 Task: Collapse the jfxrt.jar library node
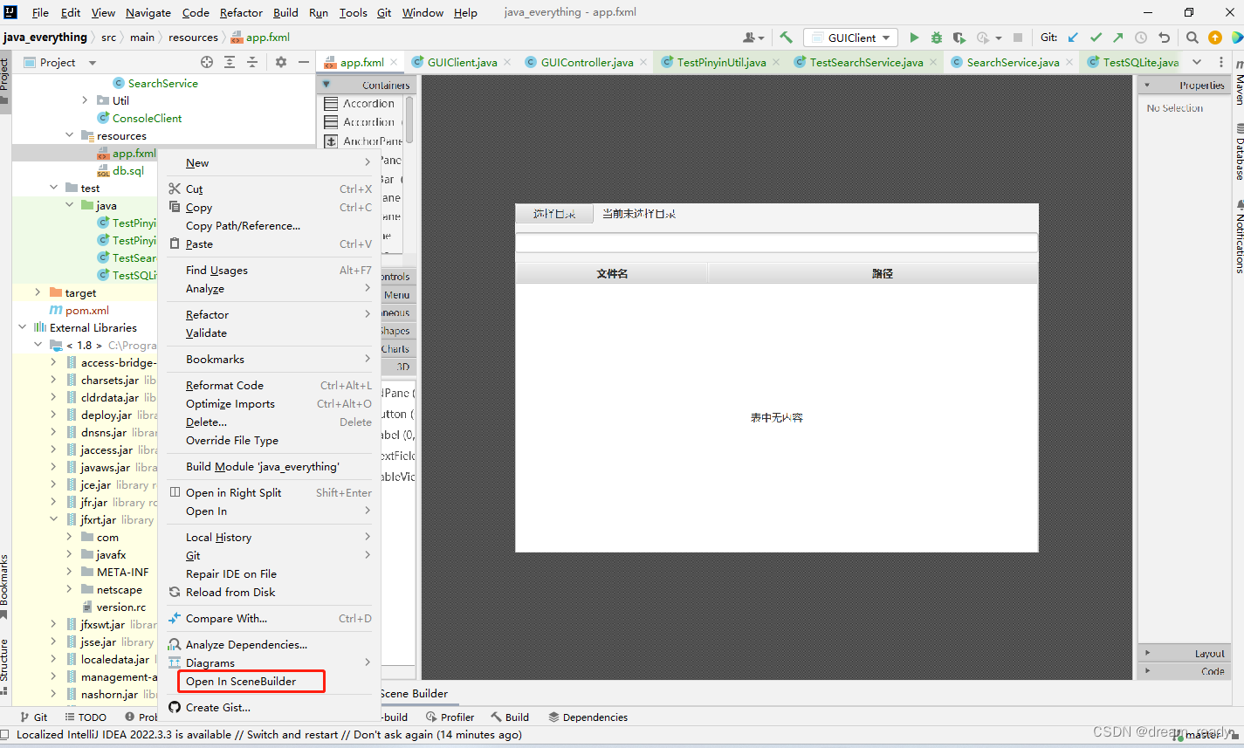52,519
